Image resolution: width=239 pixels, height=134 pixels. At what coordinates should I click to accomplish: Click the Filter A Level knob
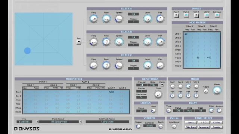click(148, 19)
